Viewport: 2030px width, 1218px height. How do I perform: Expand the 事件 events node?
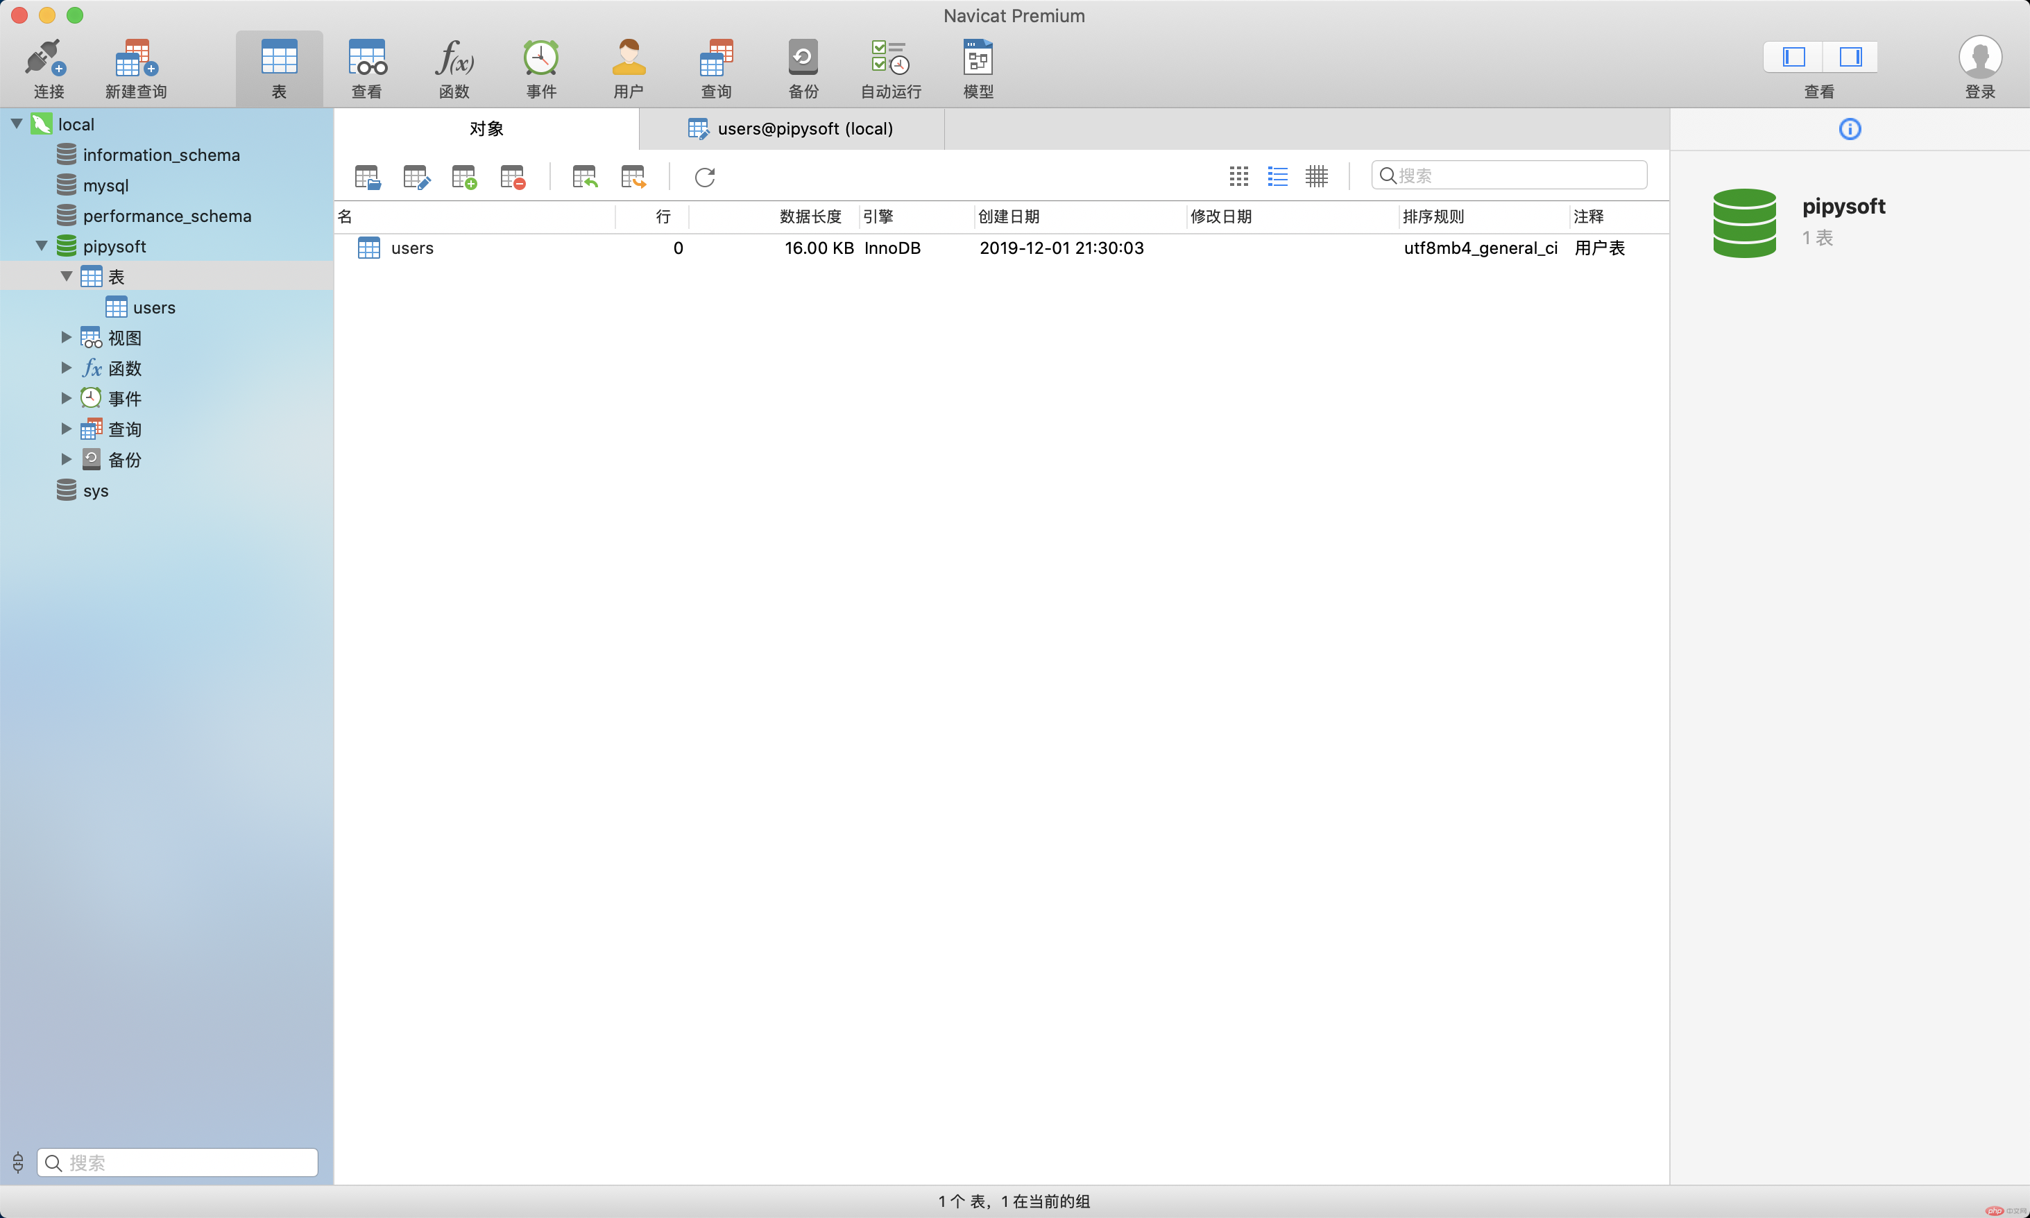click(x=67, y=398)
